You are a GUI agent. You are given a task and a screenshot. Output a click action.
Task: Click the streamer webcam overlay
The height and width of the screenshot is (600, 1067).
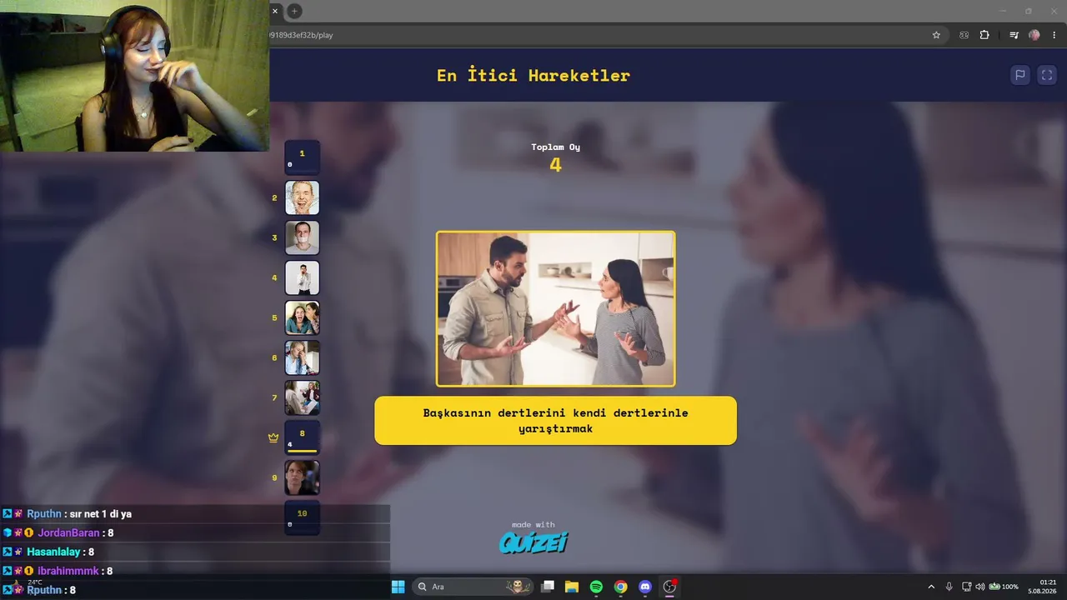[x=135, y=76]
